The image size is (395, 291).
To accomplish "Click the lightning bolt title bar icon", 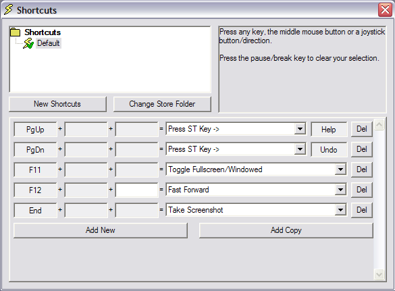I will pos(9,10).
